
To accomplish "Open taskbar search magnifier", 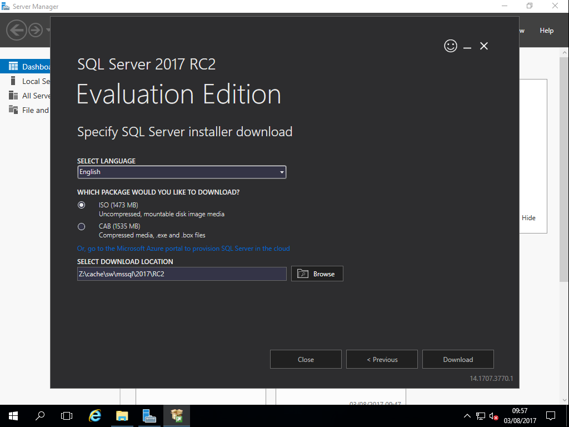I will point(40,415).
